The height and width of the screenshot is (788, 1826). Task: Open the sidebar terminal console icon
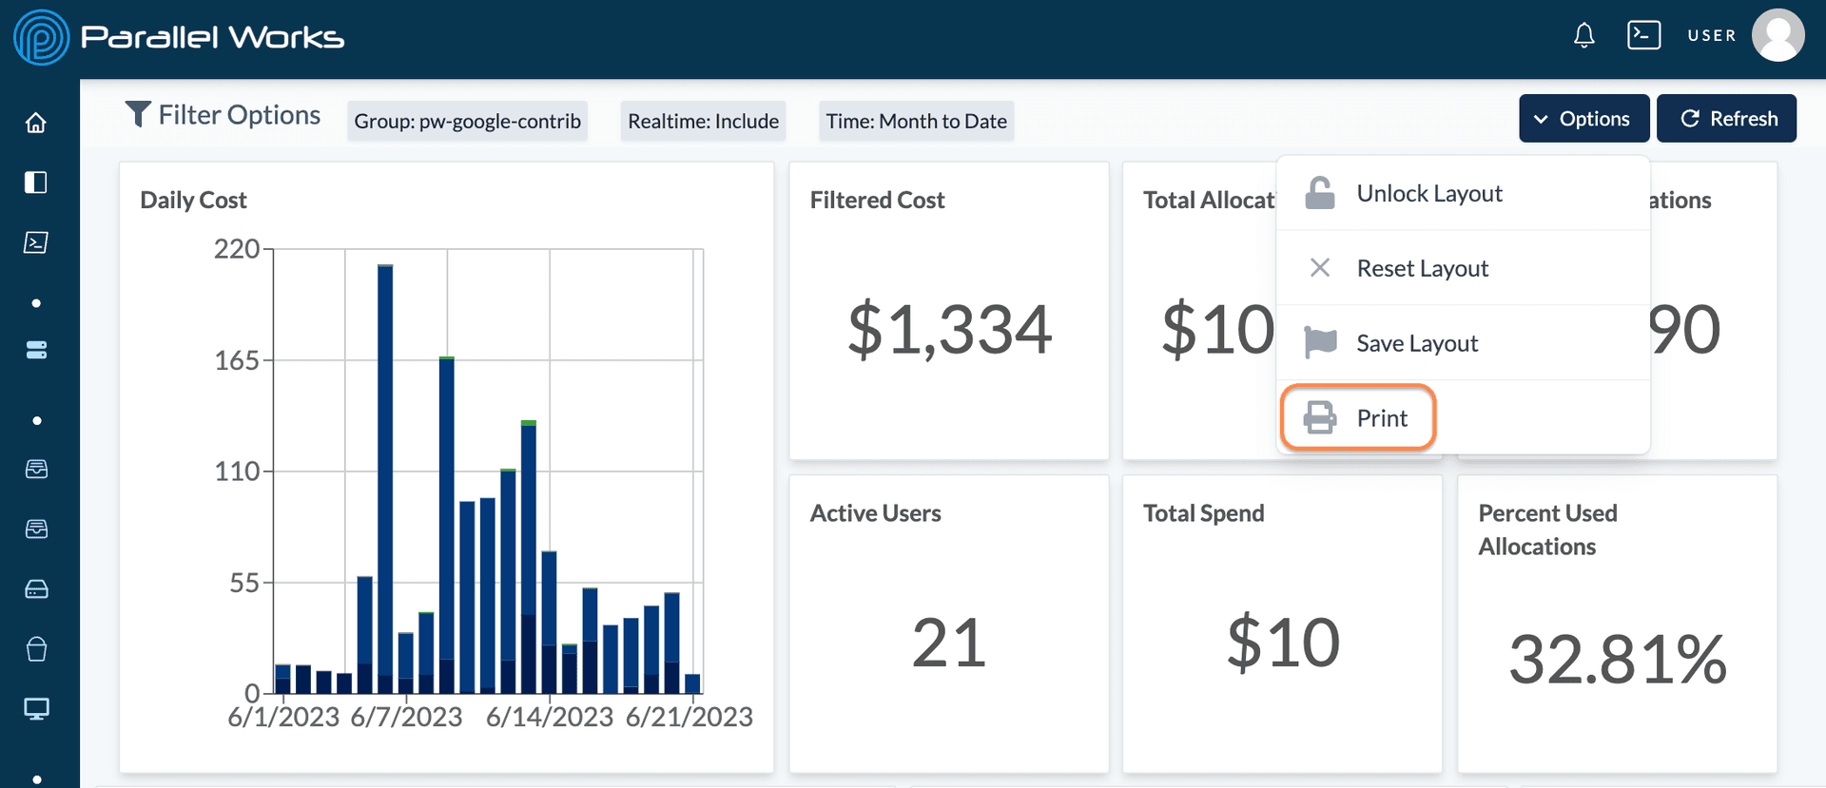click(36, 242)
